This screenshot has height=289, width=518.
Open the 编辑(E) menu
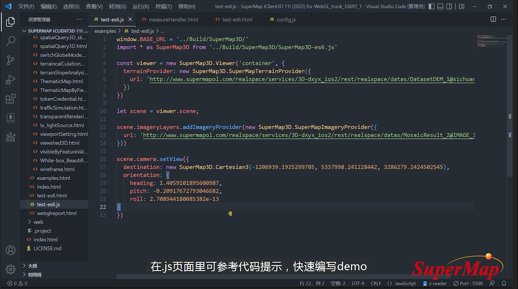coord(48,6)
